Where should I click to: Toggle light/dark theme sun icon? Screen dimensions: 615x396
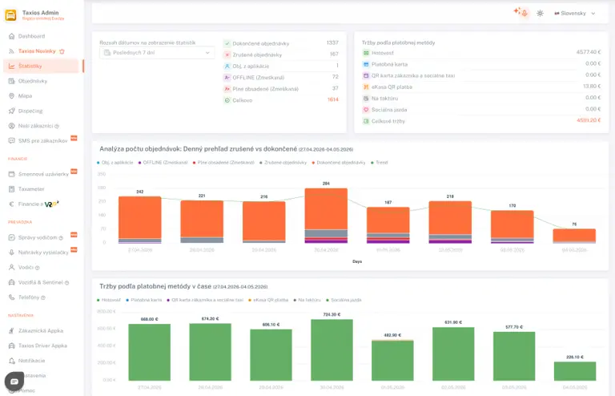point(540,13)
